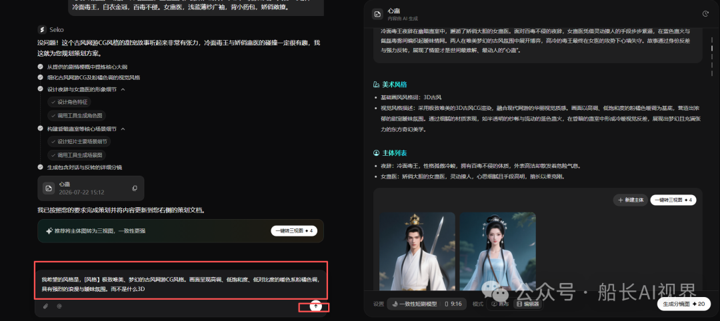Click the @ mention icon in chat input

[x=59, y=306]
